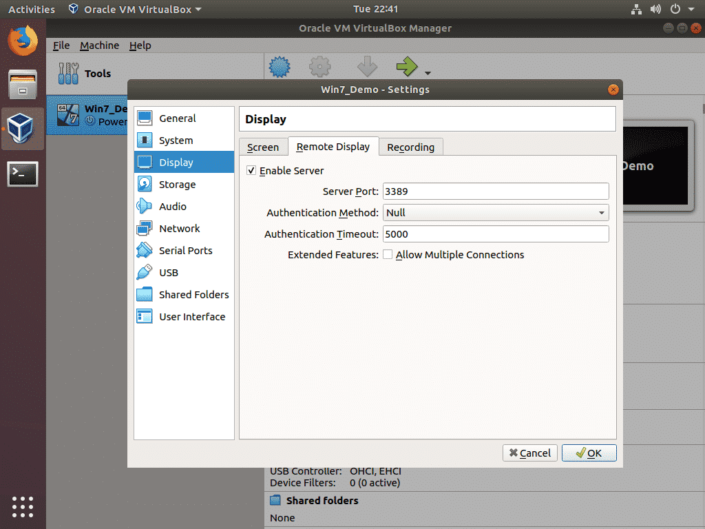Click the OK button
Screen dimensions: 705x529
[589, 453]
